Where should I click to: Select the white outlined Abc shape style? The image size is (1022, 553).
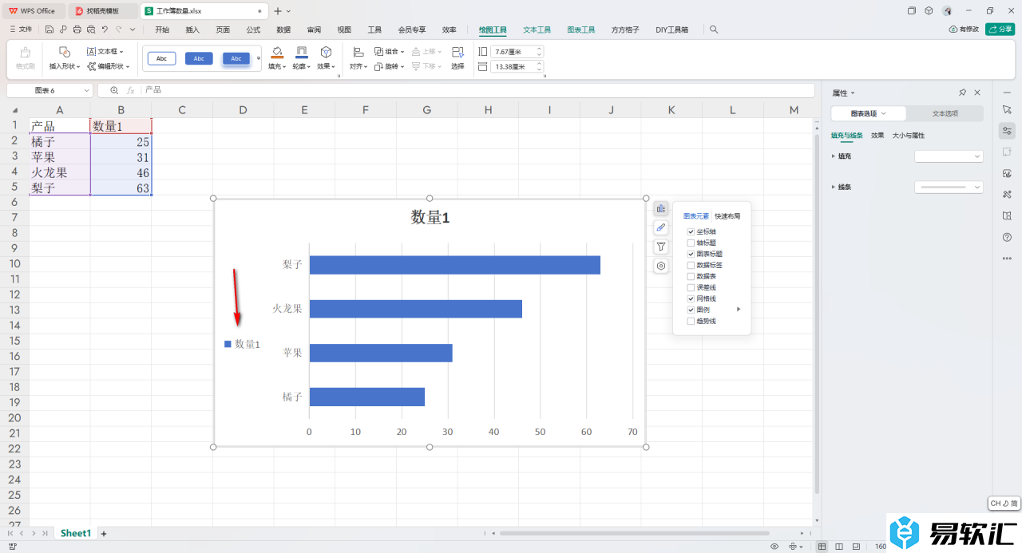[x=161, y=58]
